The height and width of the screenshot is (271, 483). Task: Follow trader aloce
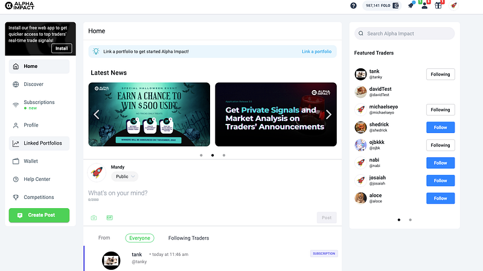coord(441,198)
